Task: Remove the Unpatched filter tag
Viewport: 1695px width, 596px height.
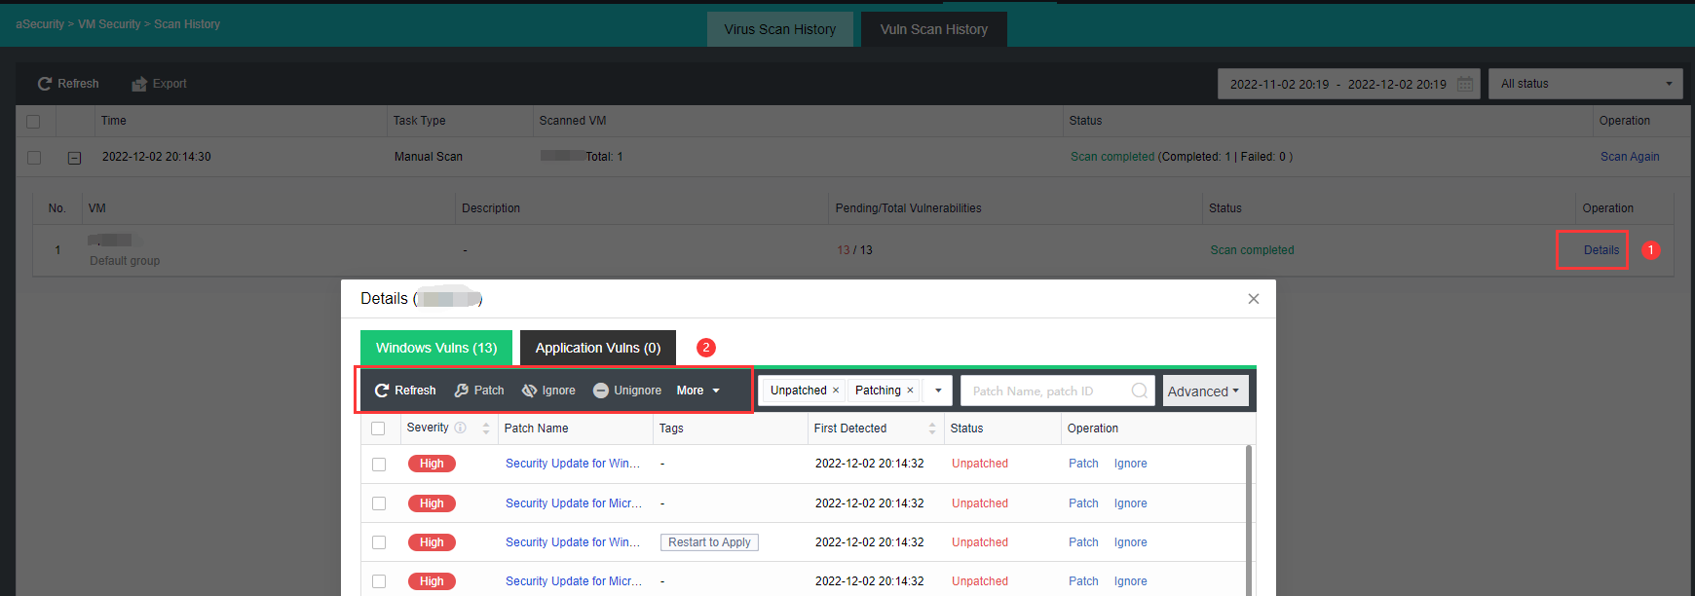Action: (x=835, y=391)
